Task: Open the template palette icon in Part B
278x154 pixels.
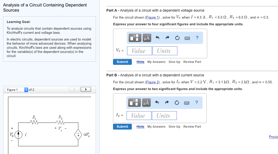Action: 134,102
